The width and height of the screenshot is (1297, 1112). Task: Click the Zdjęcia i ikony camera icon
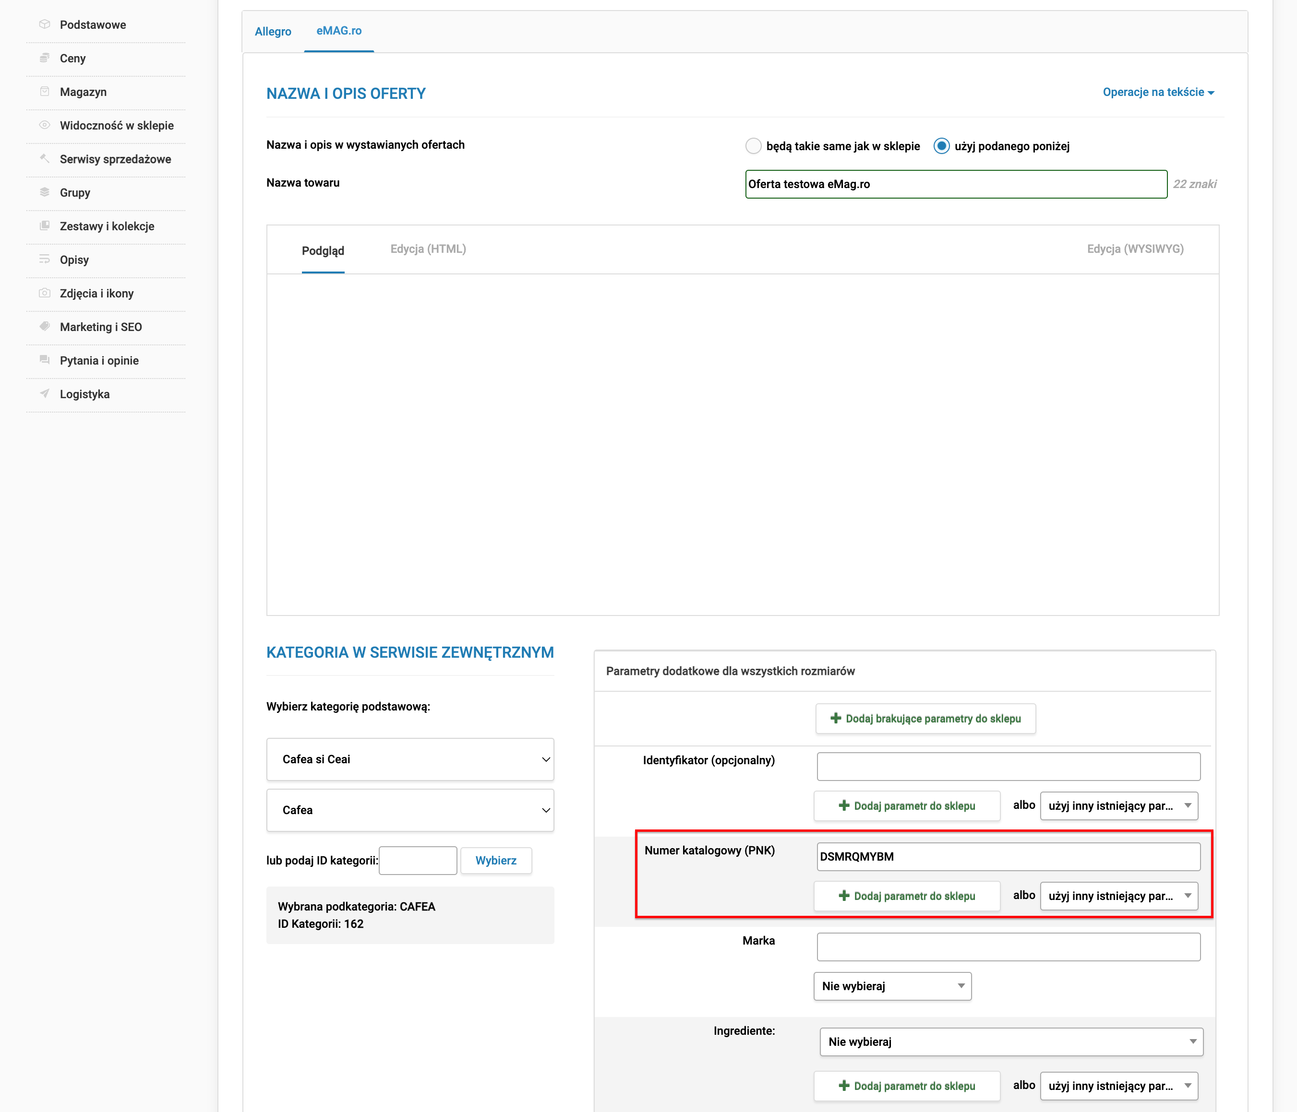tap(45, 293)
